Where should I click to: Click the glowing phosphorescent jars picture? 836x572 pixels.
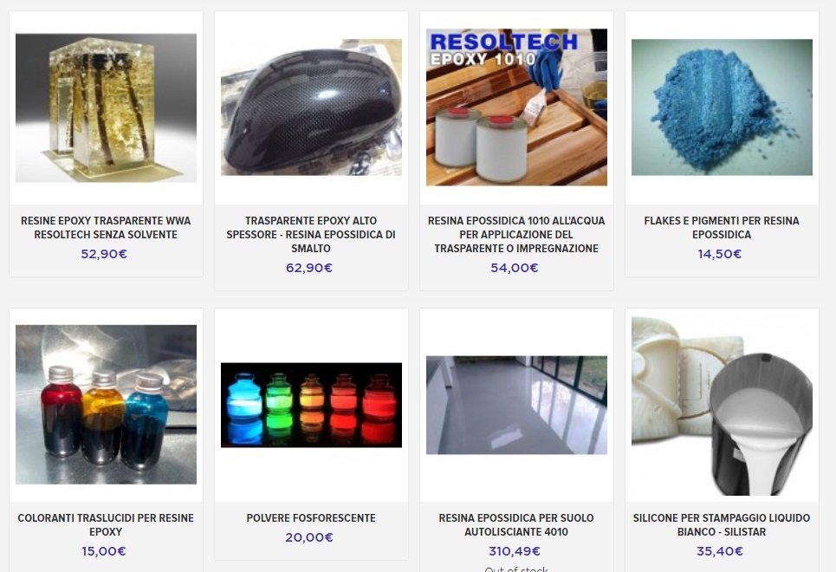tap(311, 405)
